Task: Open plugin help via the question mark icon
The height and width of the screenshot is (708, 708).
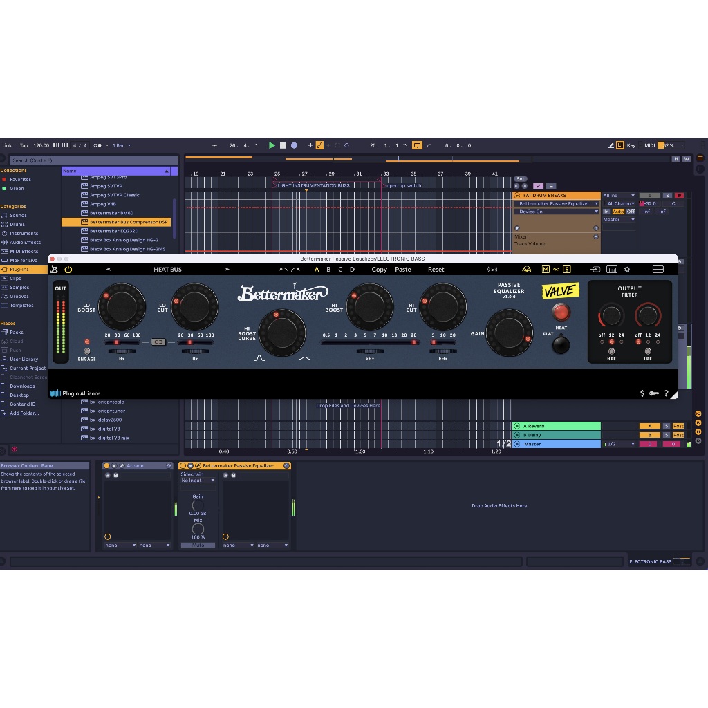Action: (x=666, y=393)
